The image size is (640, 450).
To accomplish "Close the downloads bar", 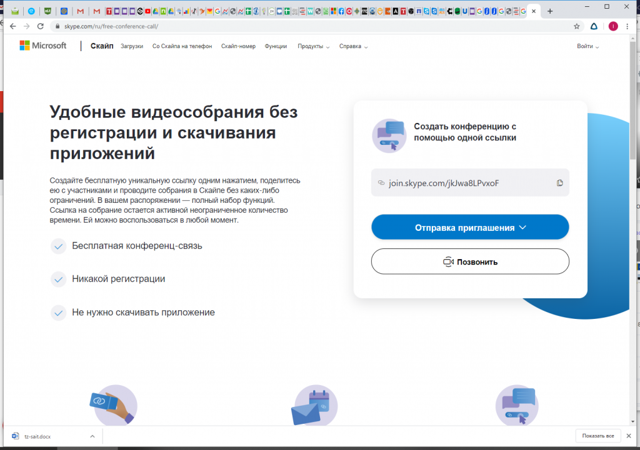I will [x=629, y=436].
